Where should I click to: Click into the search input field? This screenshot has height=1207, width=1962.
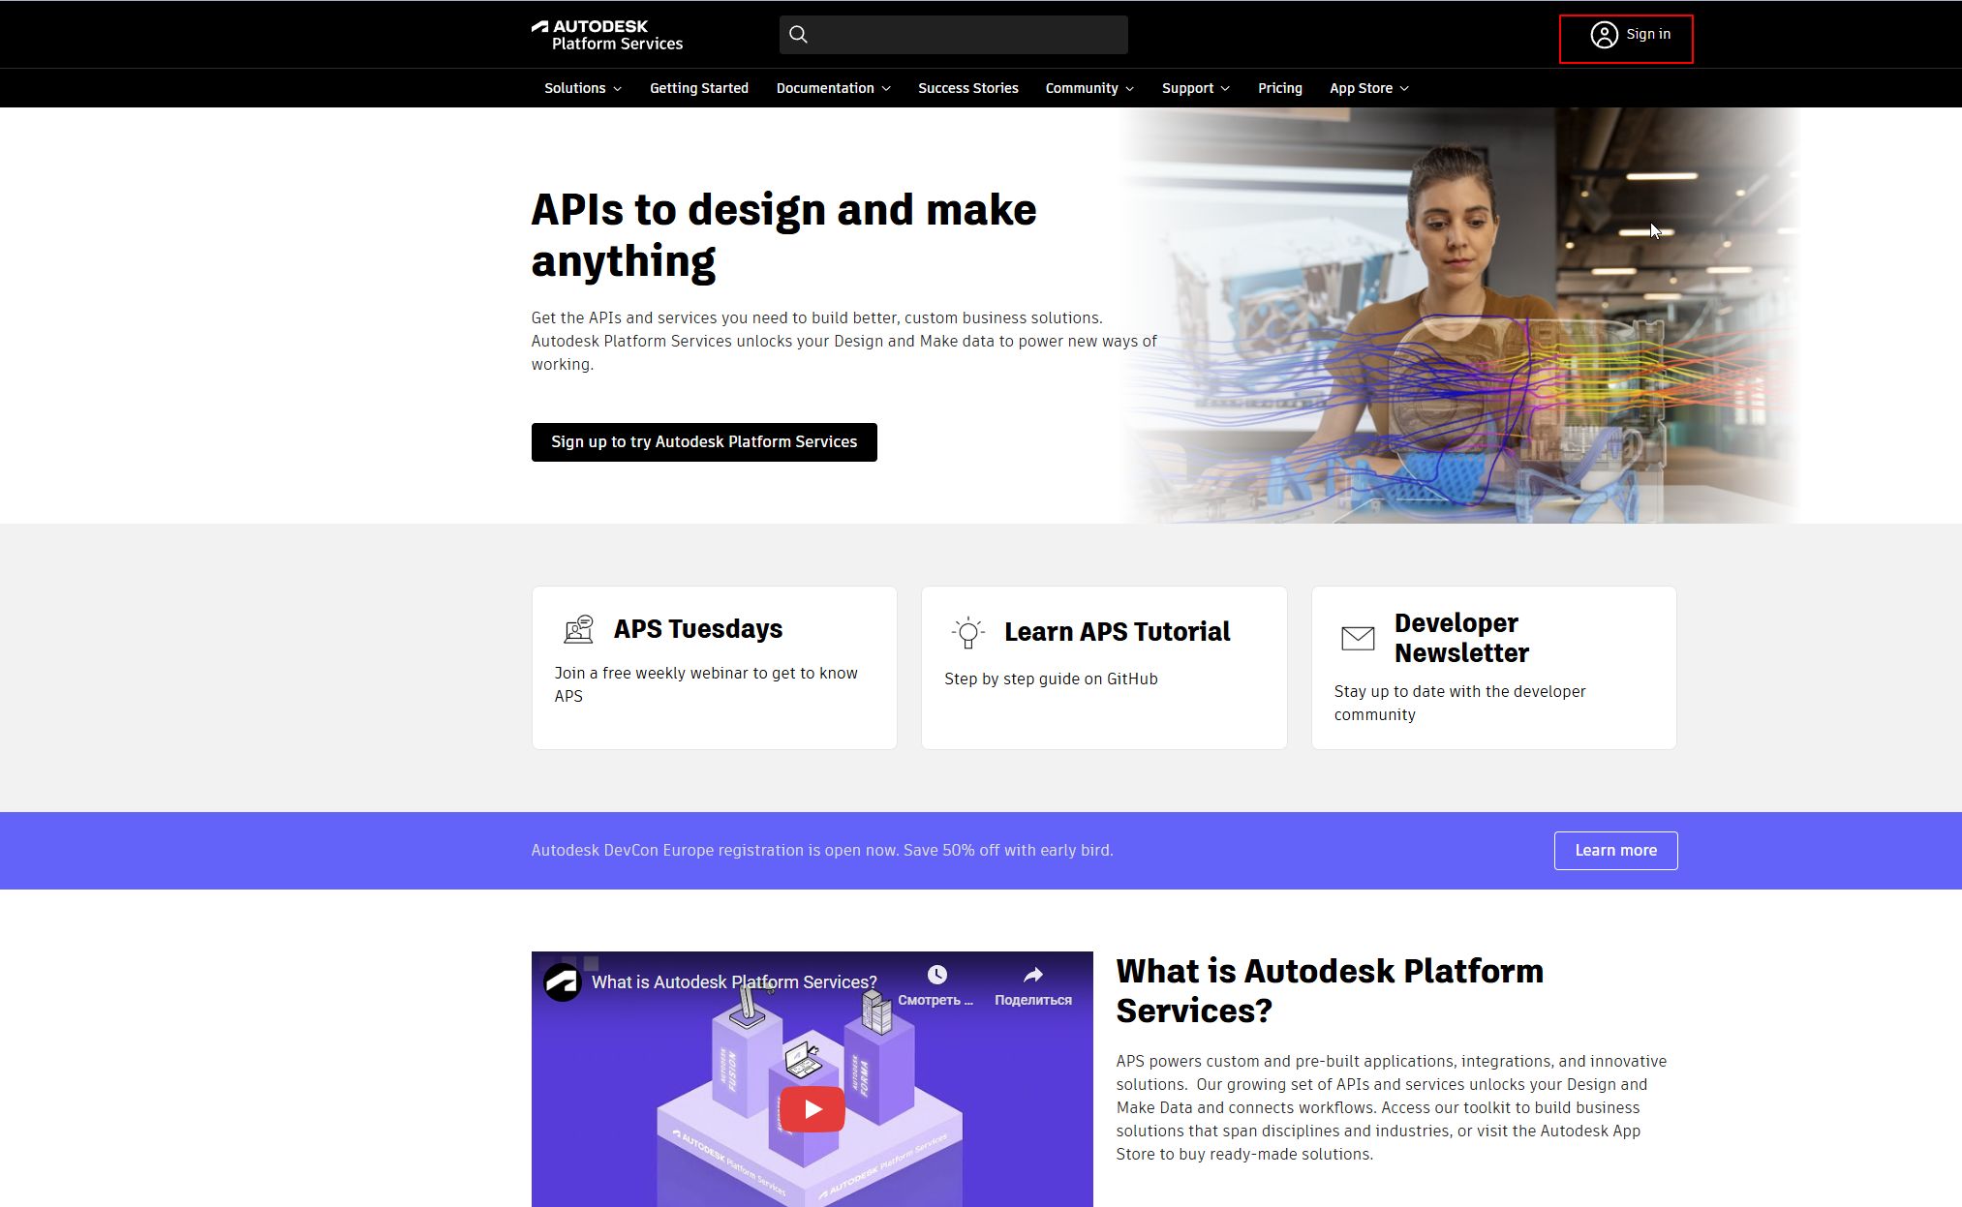(x=968, y=35)
